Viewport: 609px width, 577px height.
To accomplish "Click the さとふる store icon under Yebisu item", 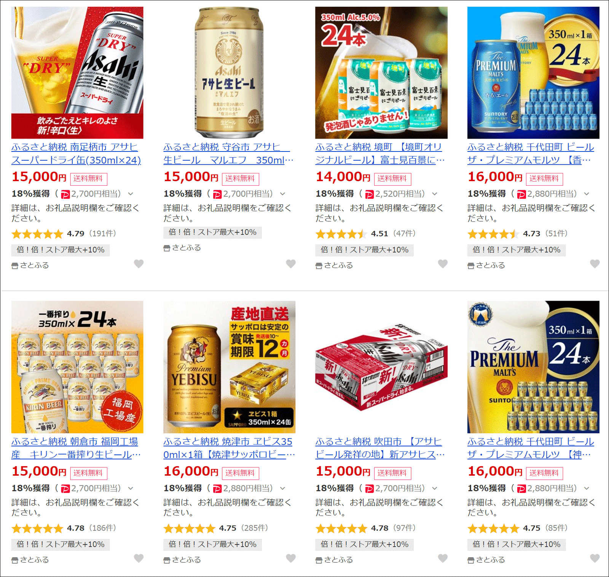I will point(167,560).
